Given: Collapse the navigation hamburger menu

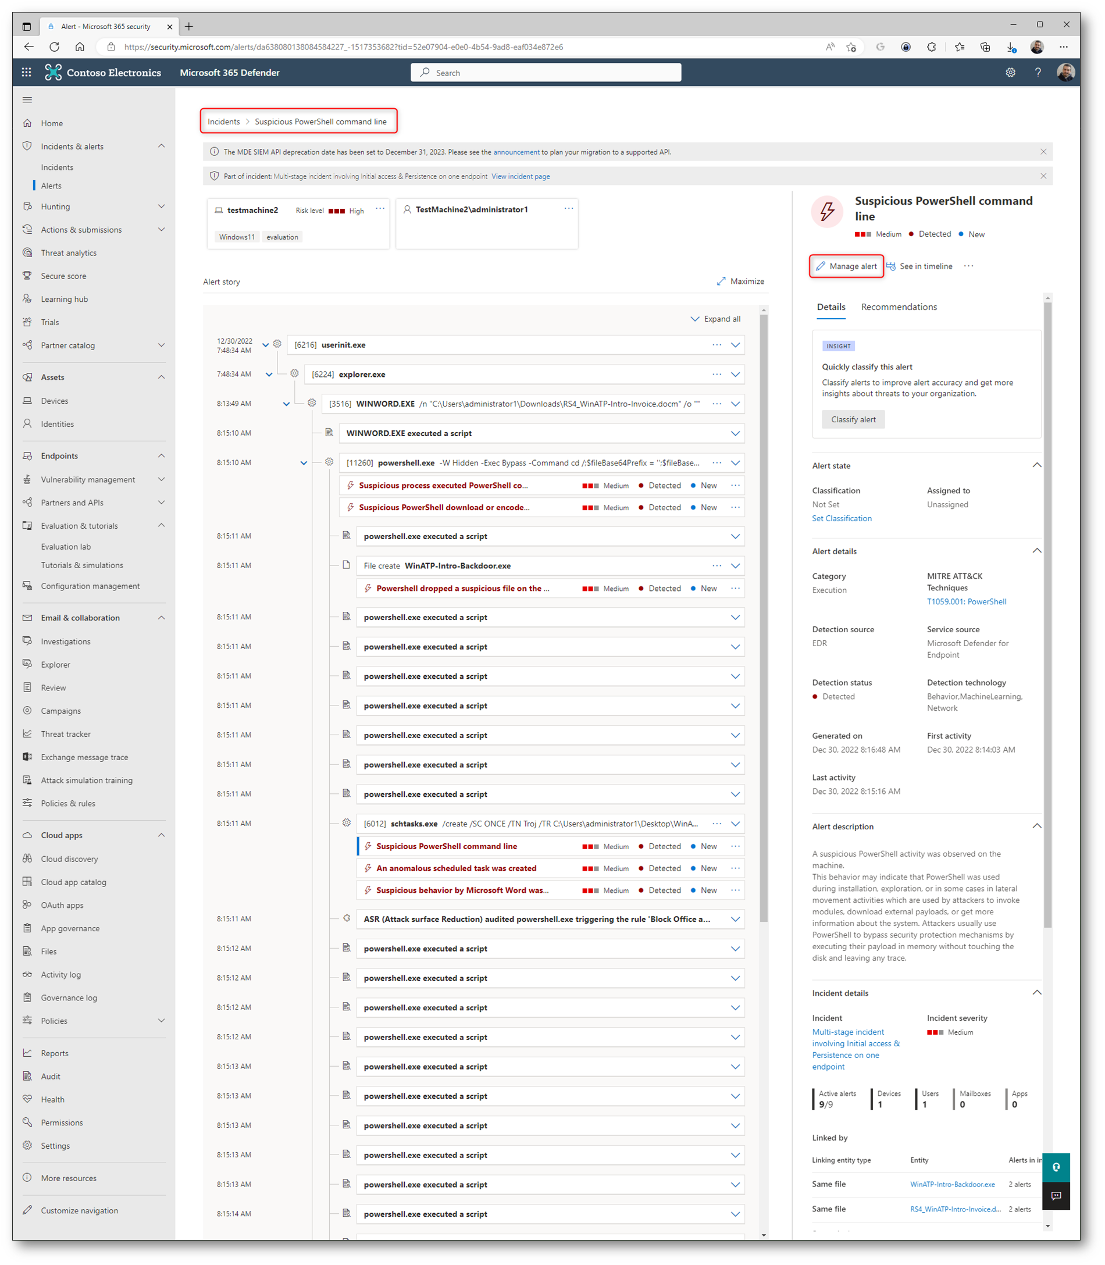Looking at the screenshot, I should click(27, 100).
